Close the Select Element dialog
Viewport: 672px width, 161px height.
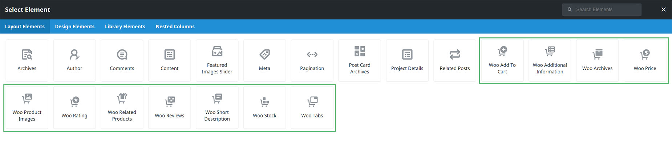663,9
